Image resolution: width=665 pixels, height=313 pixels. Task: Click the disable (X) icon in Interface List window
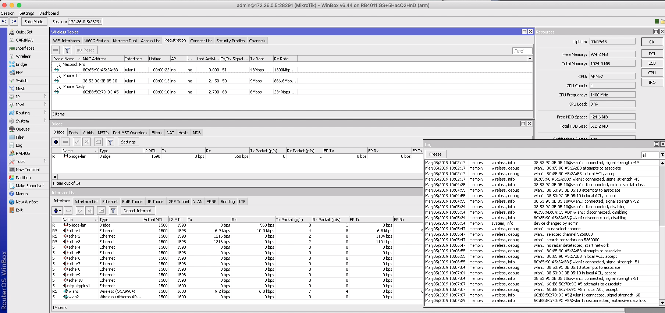[x=89, y=211]
